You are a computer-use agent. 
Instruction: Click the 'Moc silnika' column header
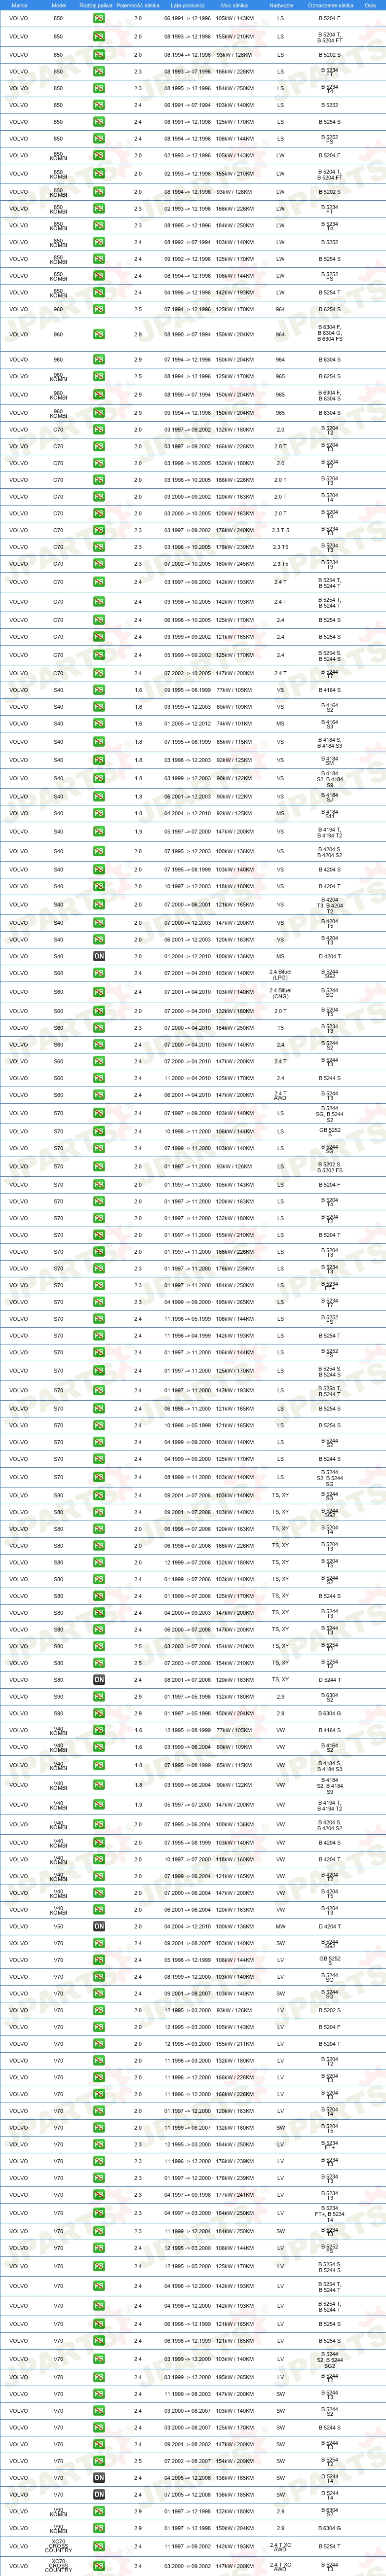pos(234,5)
